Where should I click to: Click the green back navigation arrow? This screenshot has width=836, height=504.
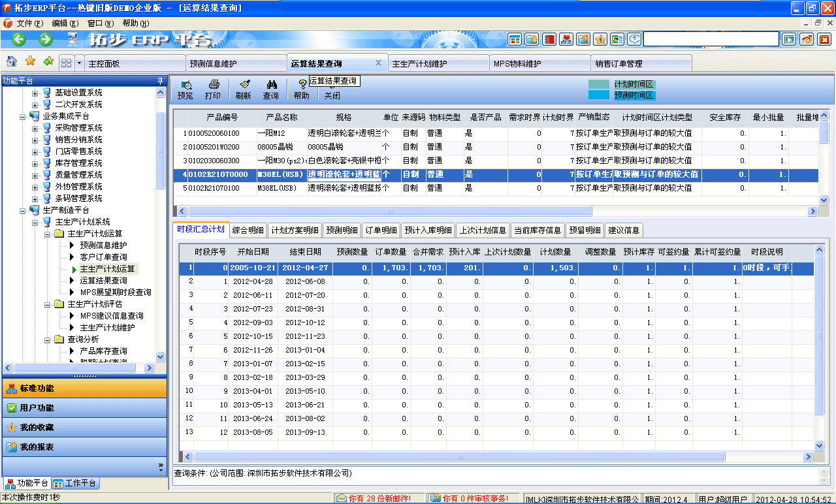click(x=18, y=39)
